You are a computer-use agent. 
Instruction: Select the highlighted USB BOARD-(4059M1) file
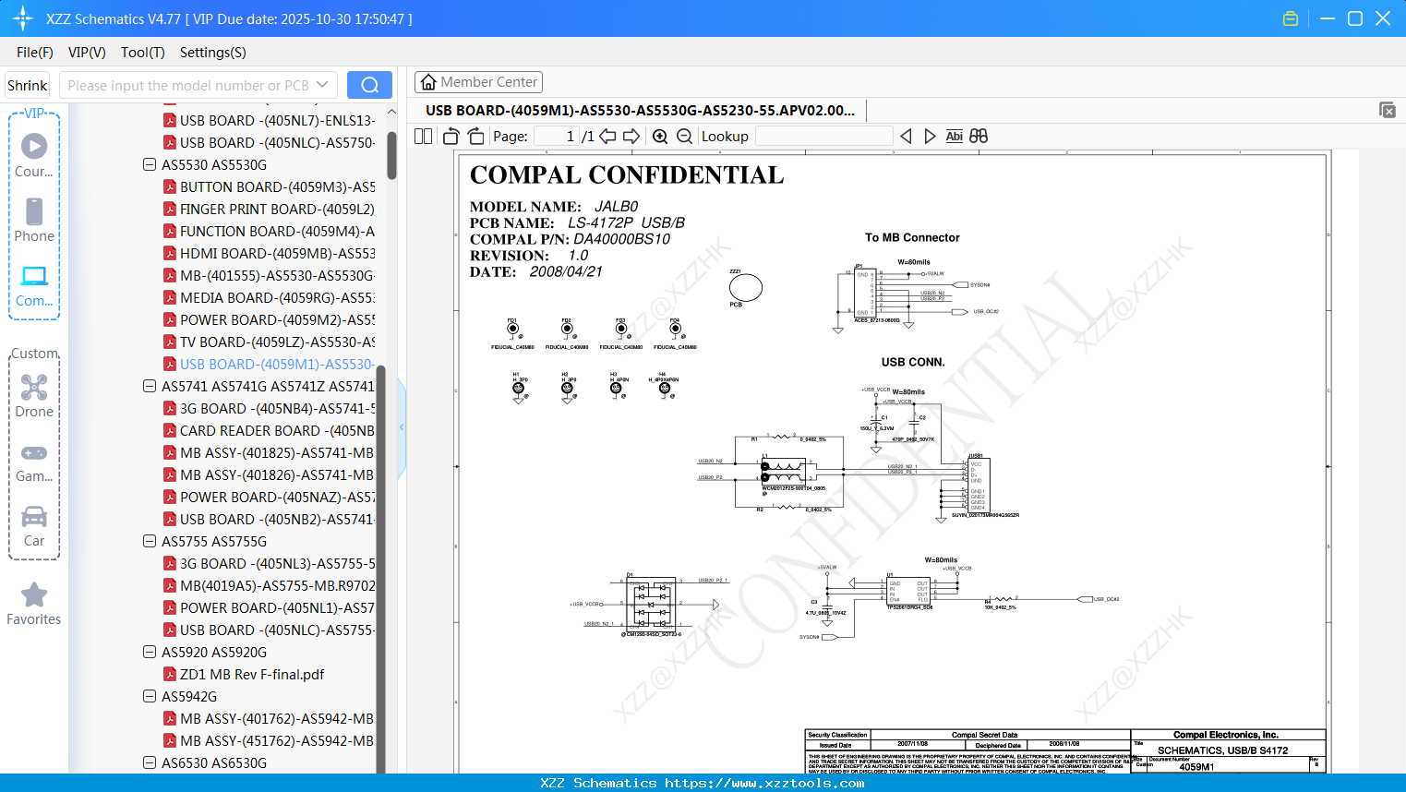tap(269, 365)
